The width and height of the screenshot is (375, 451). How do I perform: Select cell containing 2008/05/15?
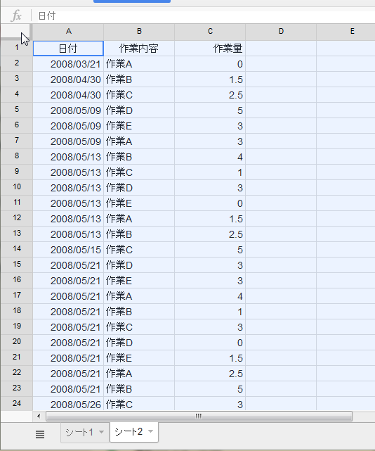tap(68, 250)
